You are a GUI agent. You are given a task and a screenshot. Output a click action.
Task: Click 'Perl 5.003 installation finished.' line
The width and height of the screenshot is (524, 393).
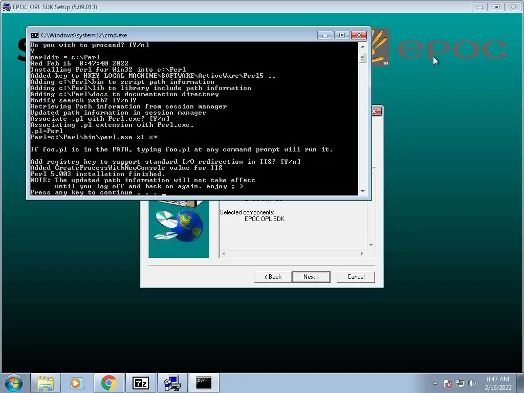pyautogui.click(x=98, y=174)
